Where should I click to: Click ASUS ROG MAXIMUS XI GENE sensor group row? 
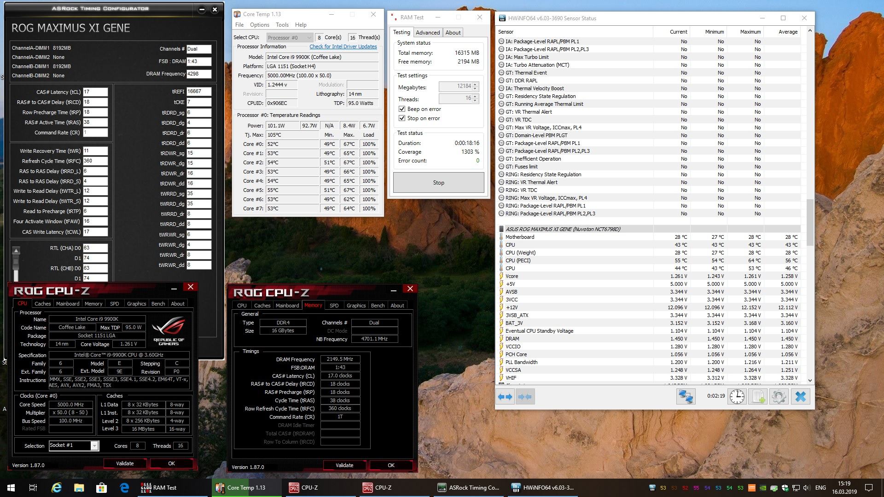coord(649,229)
